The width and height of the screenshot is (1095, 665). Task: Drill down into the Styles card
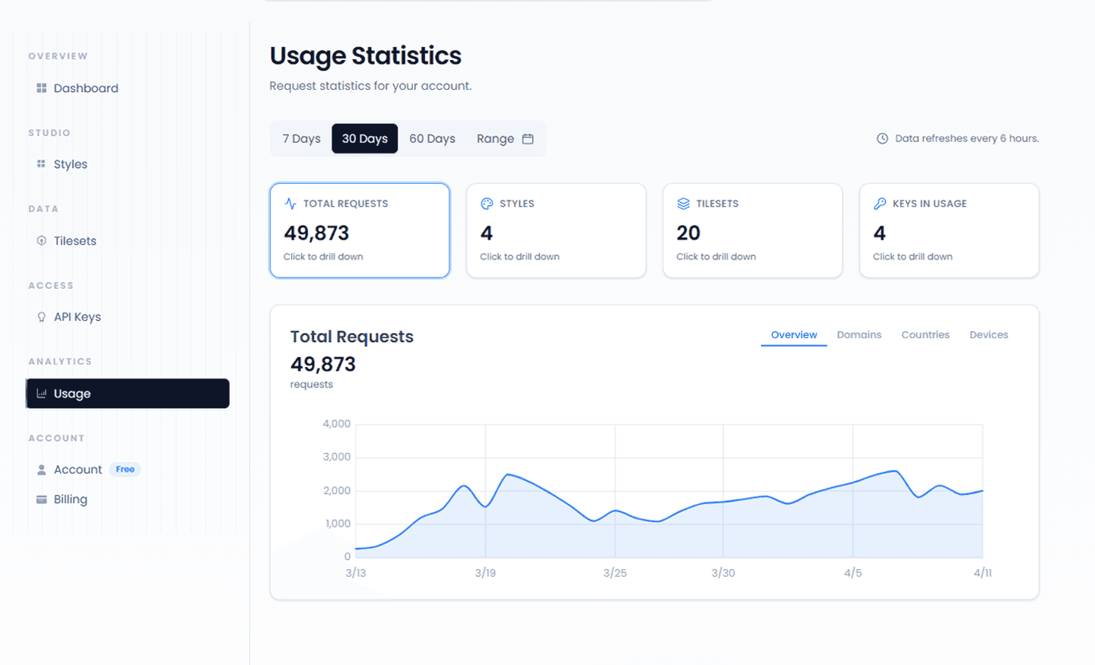pyautogui.click(x=556, y=230)
